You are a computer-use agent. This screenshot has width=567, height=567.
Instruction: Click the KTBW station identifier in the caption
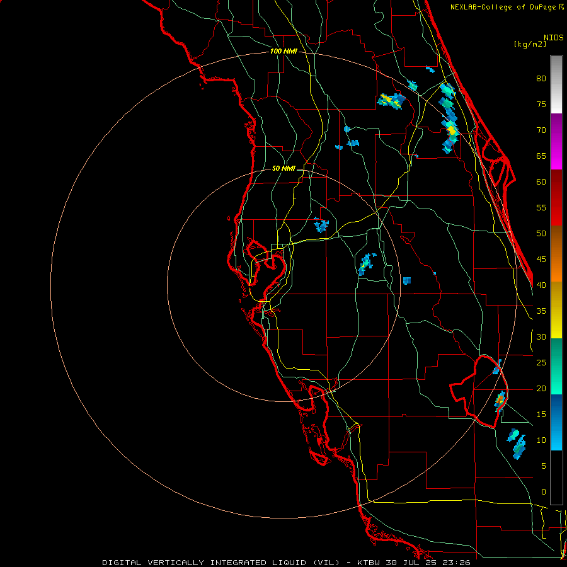[x=369, y=563]
